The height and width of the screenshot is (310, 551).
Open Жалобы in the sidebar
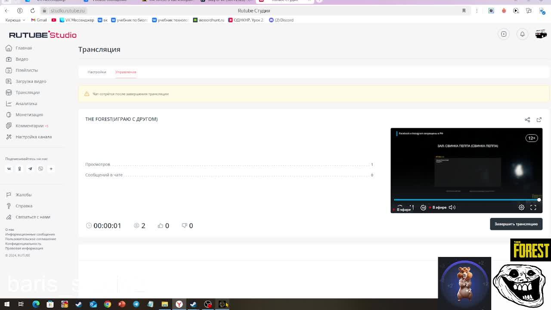pyautogui.click(x=19, y=195)
